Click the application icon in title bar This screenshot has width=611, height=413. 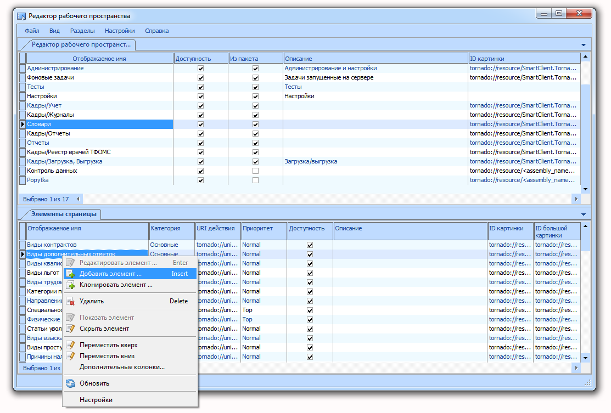pyautogui.click(x=21, y=16)
